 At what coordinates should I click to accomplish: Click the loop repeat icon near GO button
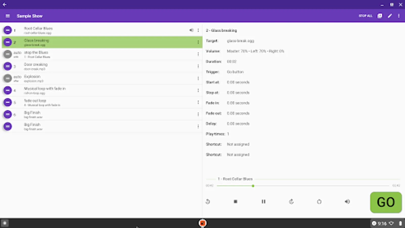point(319,202)
